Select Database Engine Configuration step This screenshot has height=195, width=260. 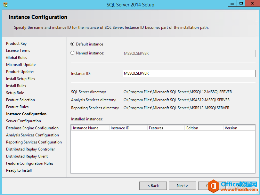32,128
